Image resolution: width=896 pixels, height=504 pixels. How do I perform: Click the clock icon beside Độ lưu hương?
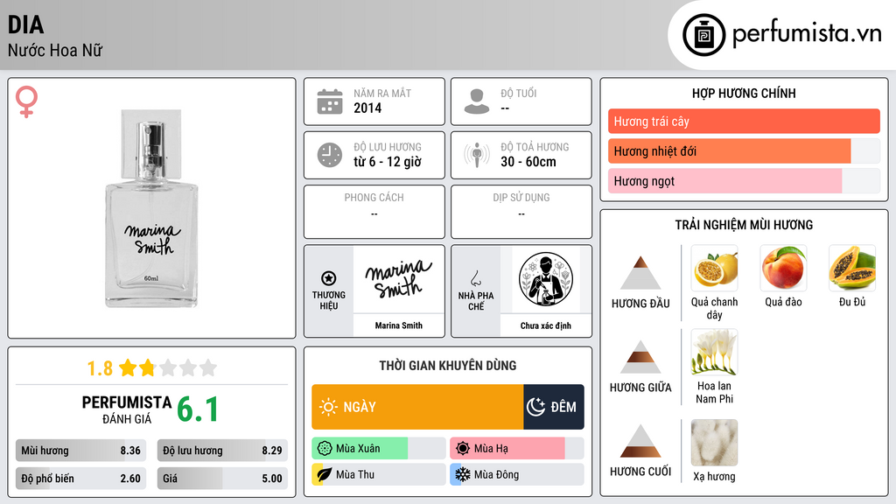[330, 155]
